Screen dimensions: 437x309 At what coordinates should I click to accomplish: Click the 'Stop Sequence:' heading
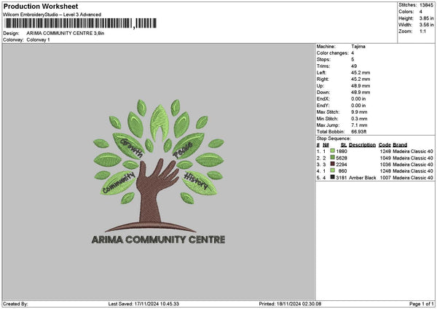pos(334,138)
